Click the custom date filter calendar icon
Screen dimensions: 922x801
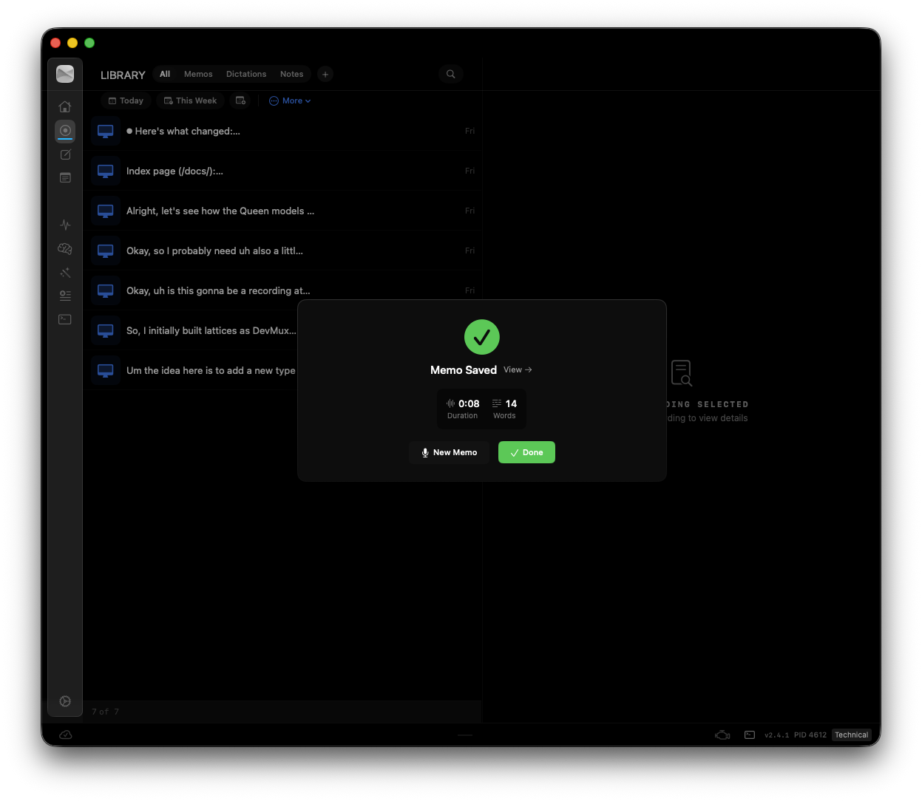241,100
